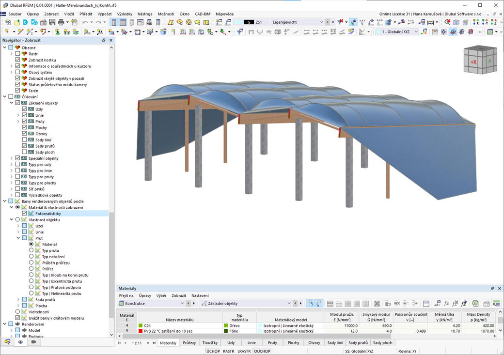Uncheck Zobrazit kostku checkbox
The width and height of the screenshot is (504, 355).
[x=17, y=60]
